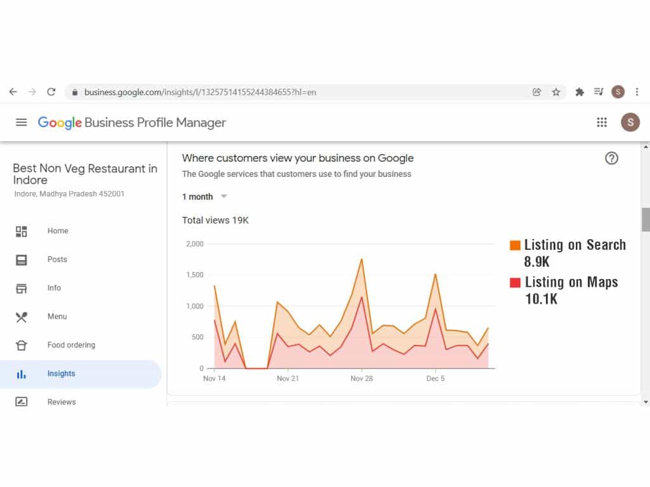Click the share page icon in address bar
This screenshot has height=487, width=650.
point(537,92)
